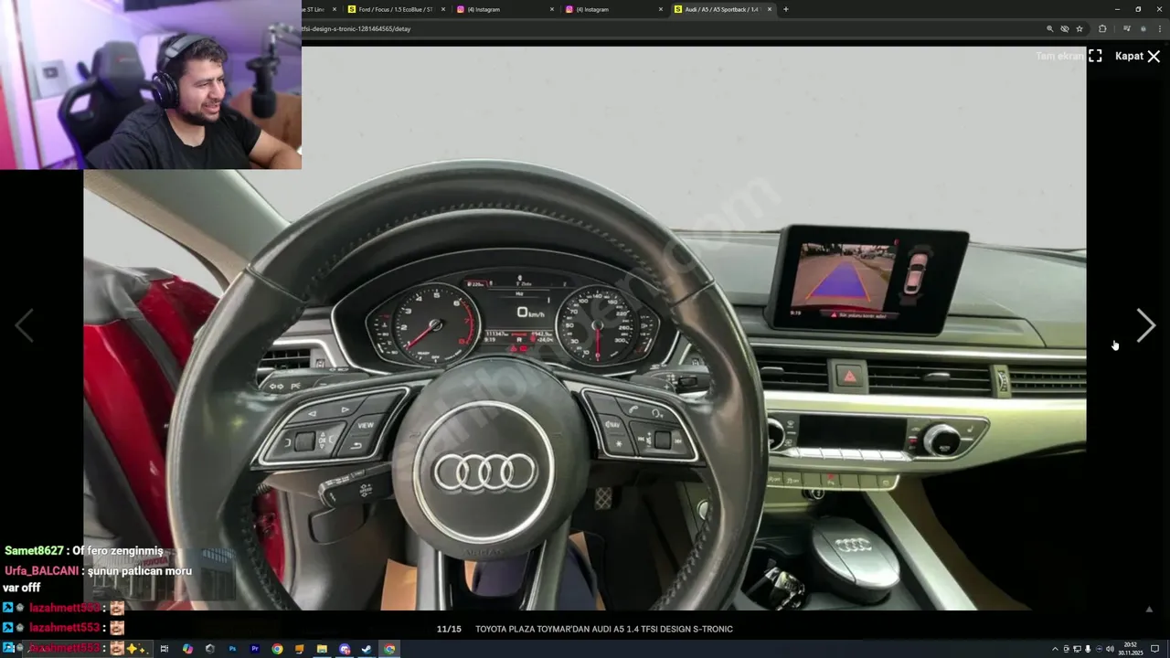Enter fullscreen via the Tam ekran icon
Screen dimensions: 1170x658
(1095, 56)
